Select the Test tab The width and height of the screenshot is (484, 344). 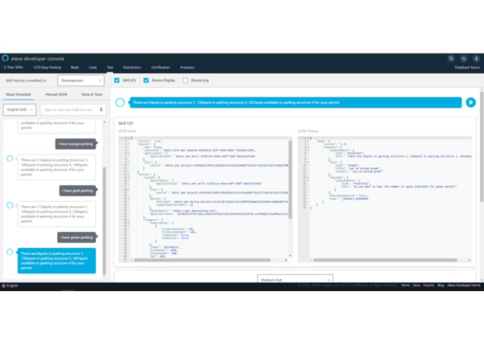[110, 68]
